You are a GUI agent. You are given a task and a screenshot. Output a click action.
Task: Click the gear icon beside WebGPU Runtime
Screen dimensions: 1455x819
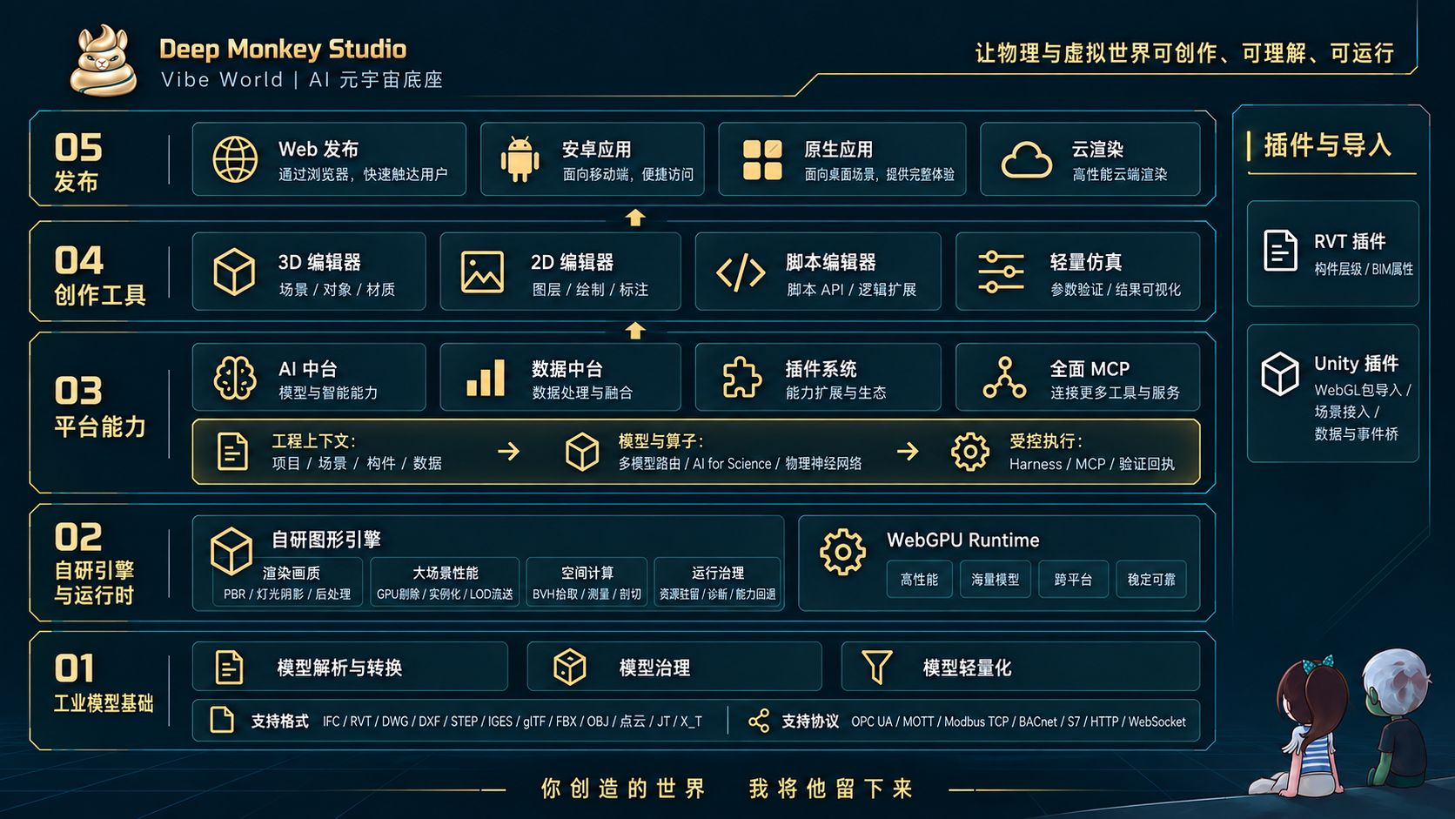click(842, 552)
